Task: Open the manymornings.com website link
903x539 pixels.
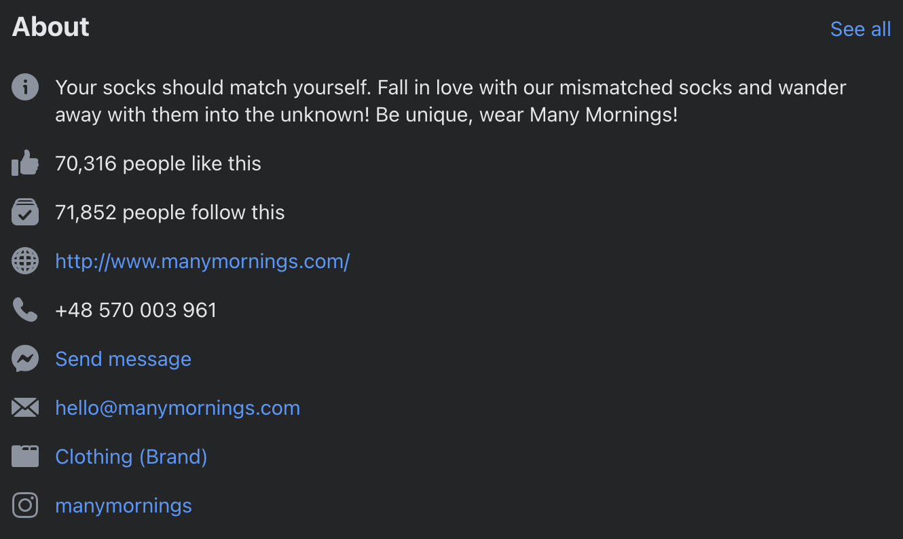Action: point(202,261)
